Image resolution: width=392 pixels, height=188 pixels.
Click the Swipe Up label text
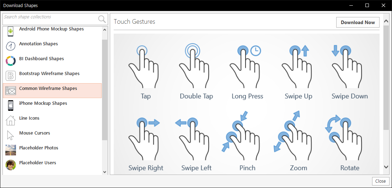(299, 96)
